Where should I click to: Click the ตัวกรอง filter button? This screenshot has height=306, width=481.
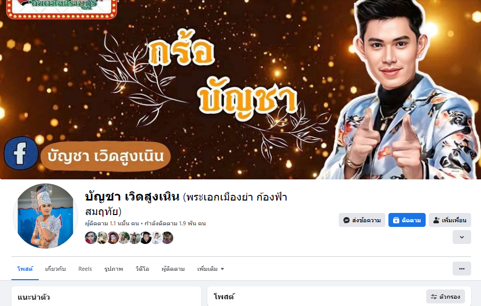point(445,297)
